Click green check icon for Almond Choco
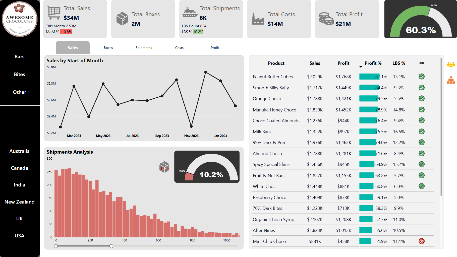The image size is (457, 257). [x=422, y=153]
